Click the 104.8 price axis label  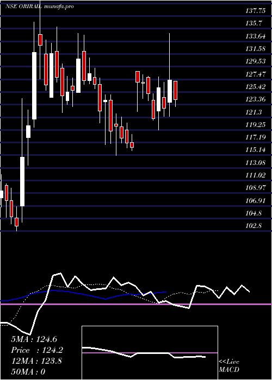(x=254, y=213)
